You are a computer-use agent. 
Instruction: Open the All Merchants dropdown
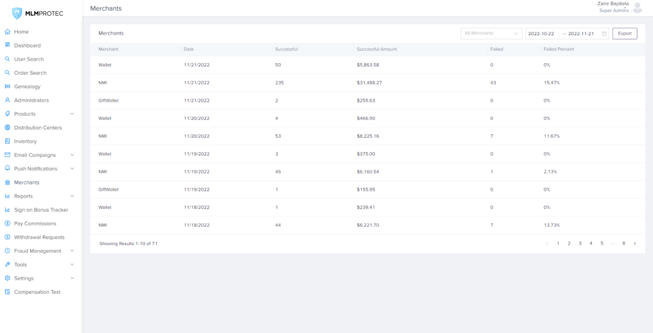[491, 34]
